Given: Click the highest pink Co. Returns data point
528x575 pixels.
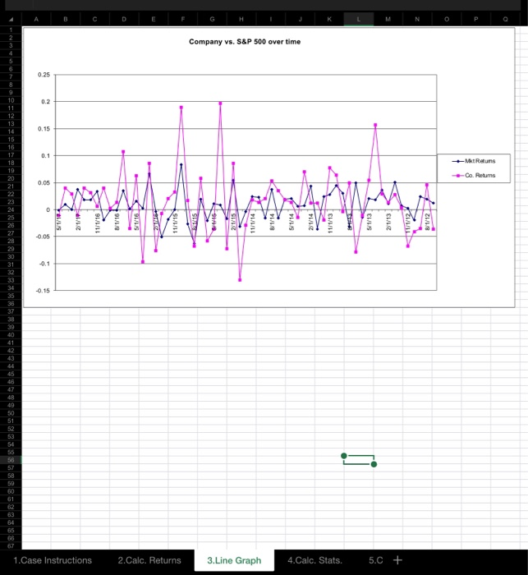Looking at the screenshot, I should 220,103.
